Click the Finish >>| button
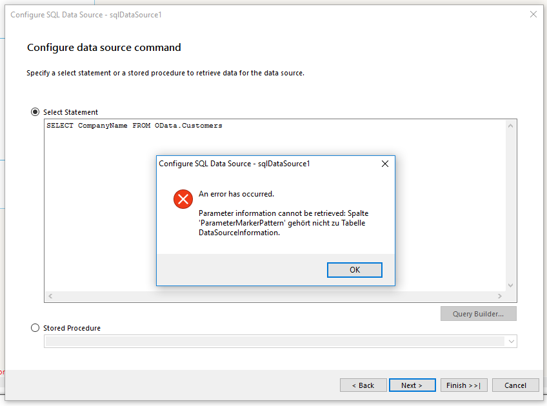Screen dimensions: 547x406 pyautogui.click(x=464, y=385)
